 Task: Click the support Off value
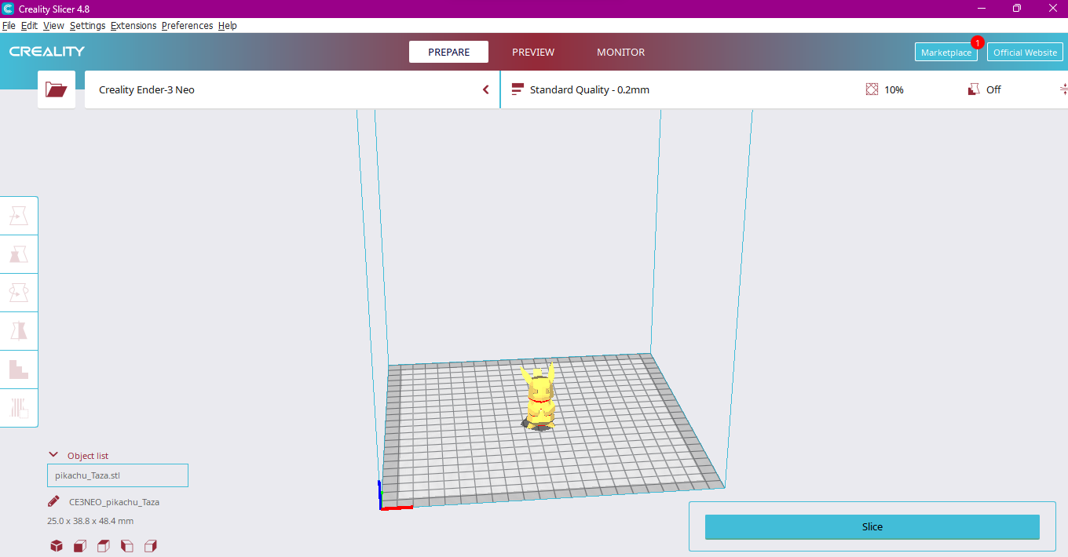tap(993, 89)
